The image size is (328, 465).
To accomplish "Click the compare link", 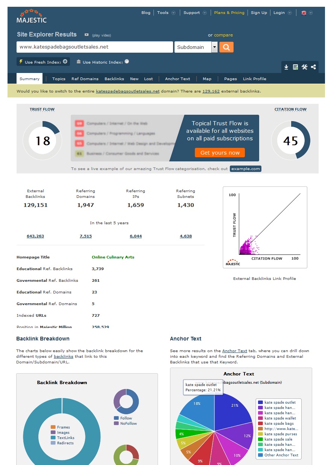I will [x=223, y=35].
